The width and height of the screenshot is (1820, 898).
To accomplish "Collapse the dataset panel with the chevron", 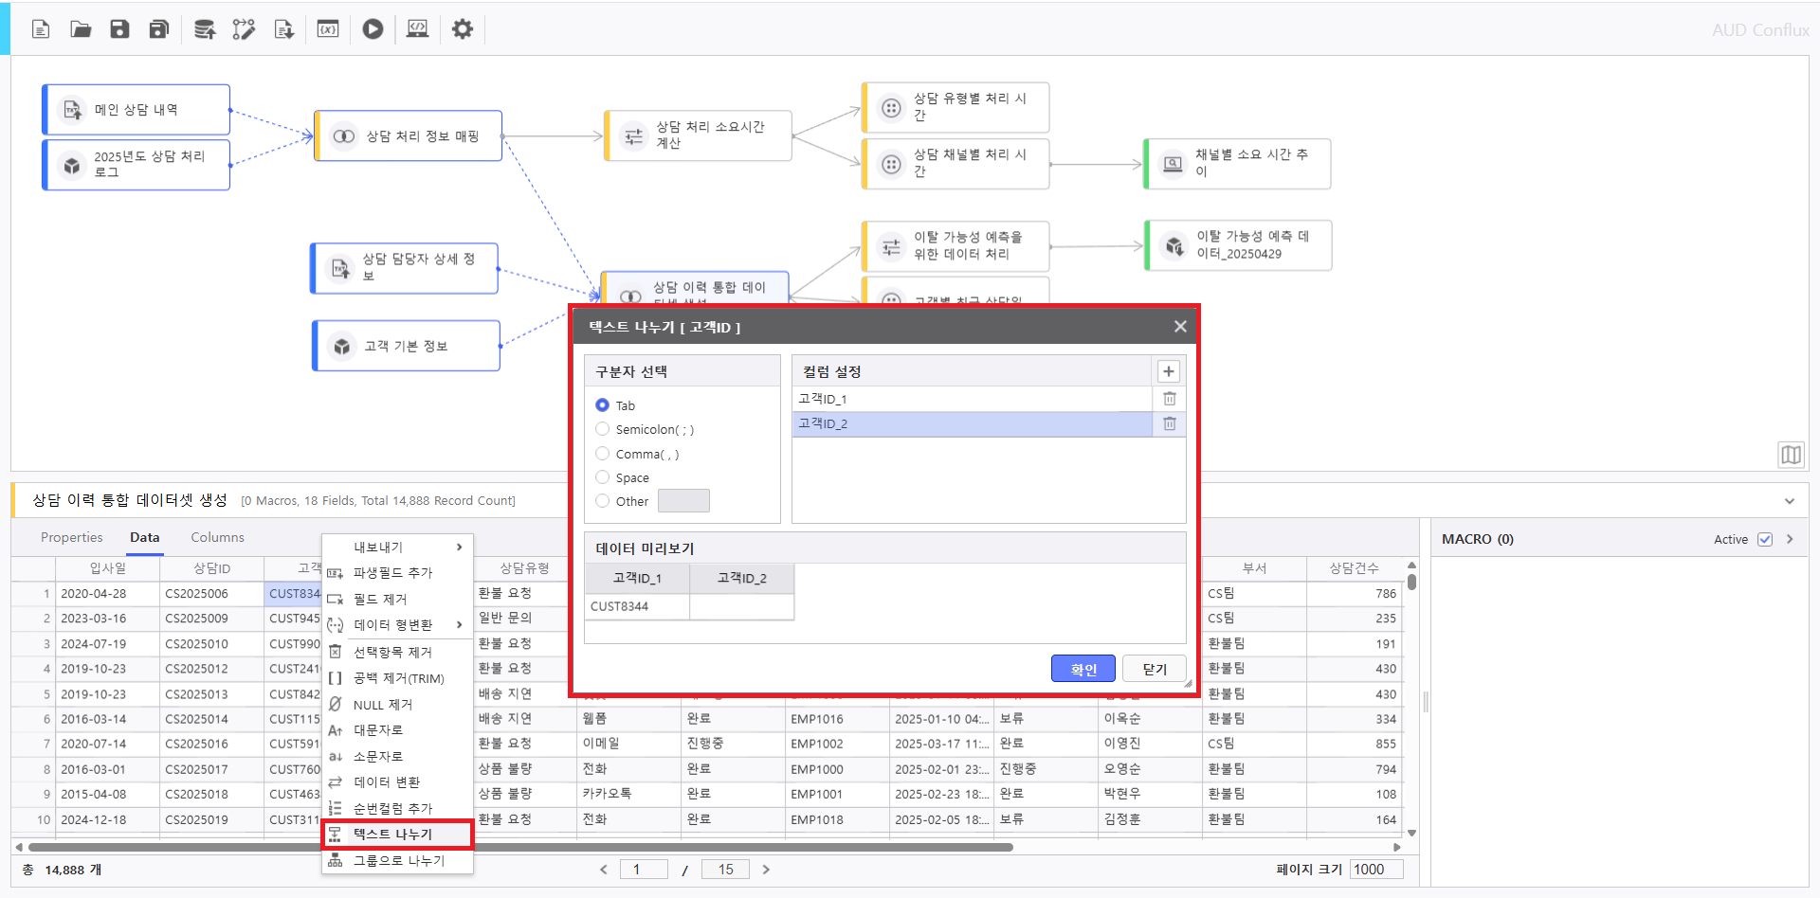I will tap(1789, 501).
